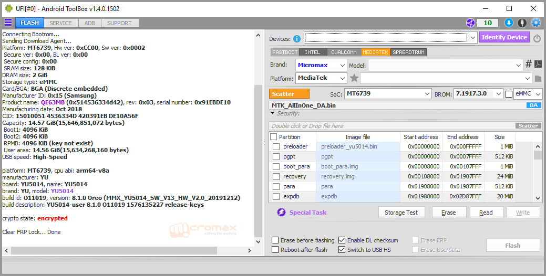Select the FASTBOOT mode tab

click(285, 52)
